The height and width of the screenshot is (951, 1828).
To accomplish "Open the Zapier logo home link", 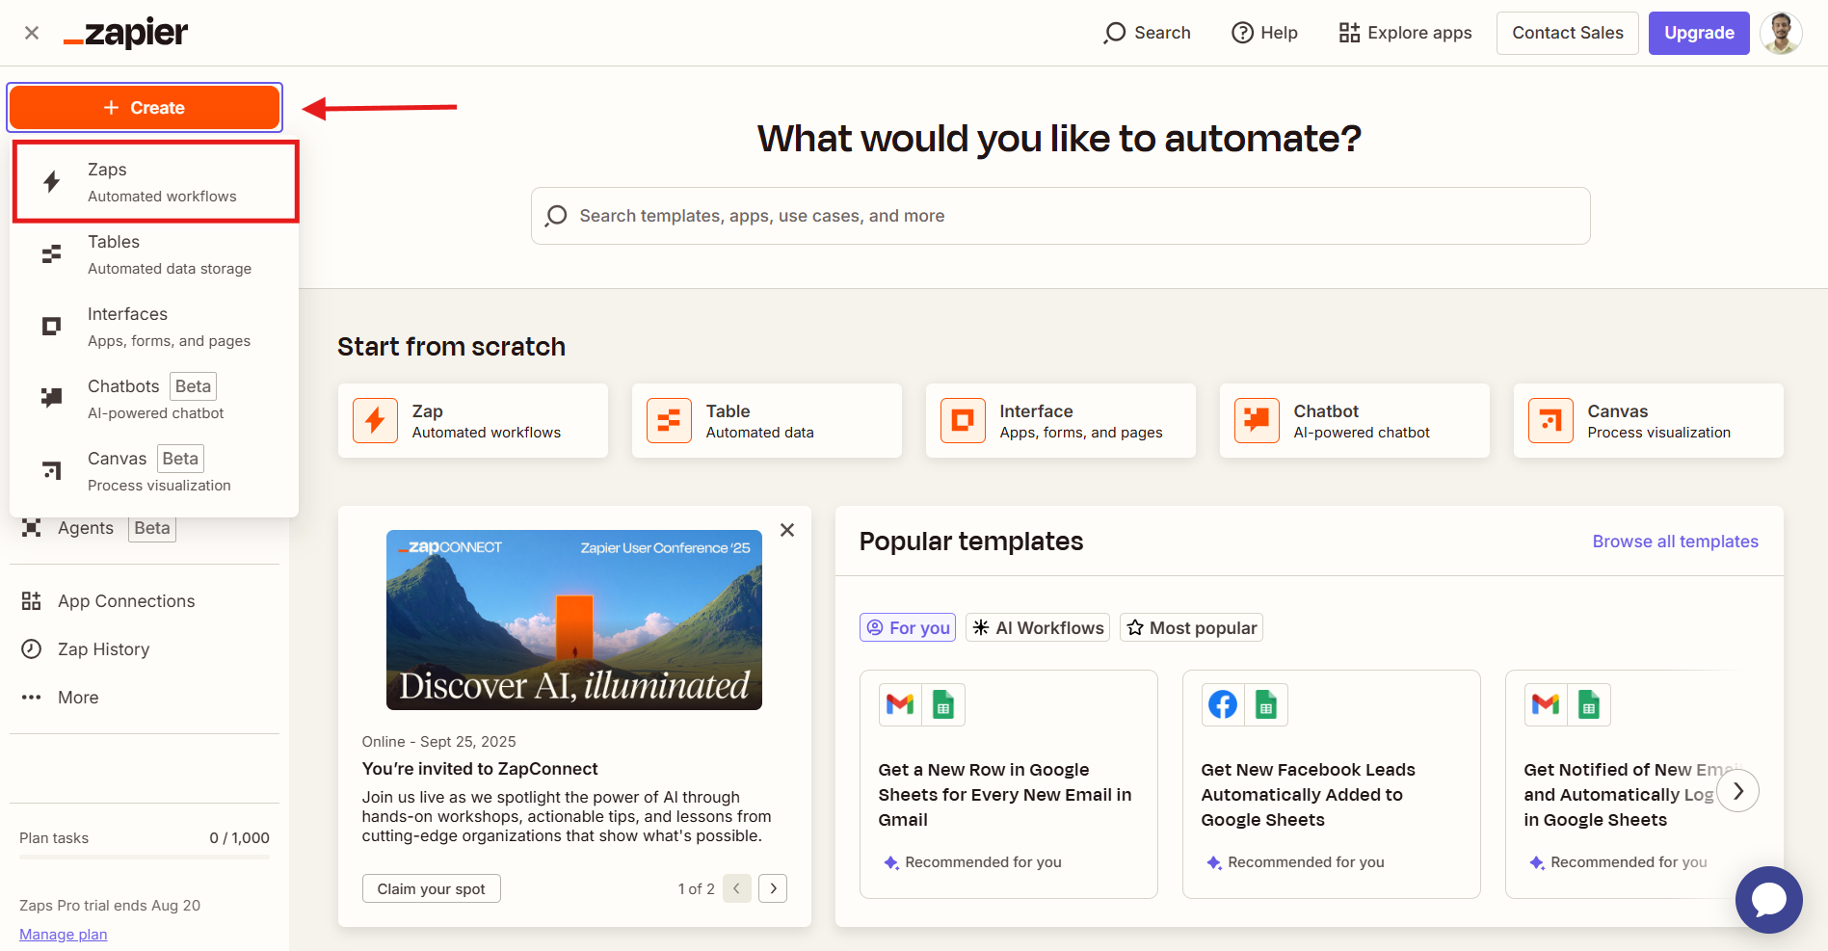I will (125, 33).
